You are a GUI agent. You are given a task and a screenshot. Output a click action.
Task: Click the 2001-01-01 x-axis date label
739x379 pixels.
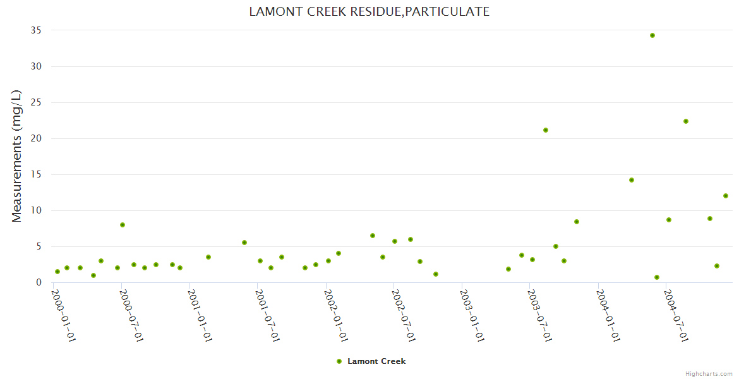pyautogui.click(x=199, y=315)
